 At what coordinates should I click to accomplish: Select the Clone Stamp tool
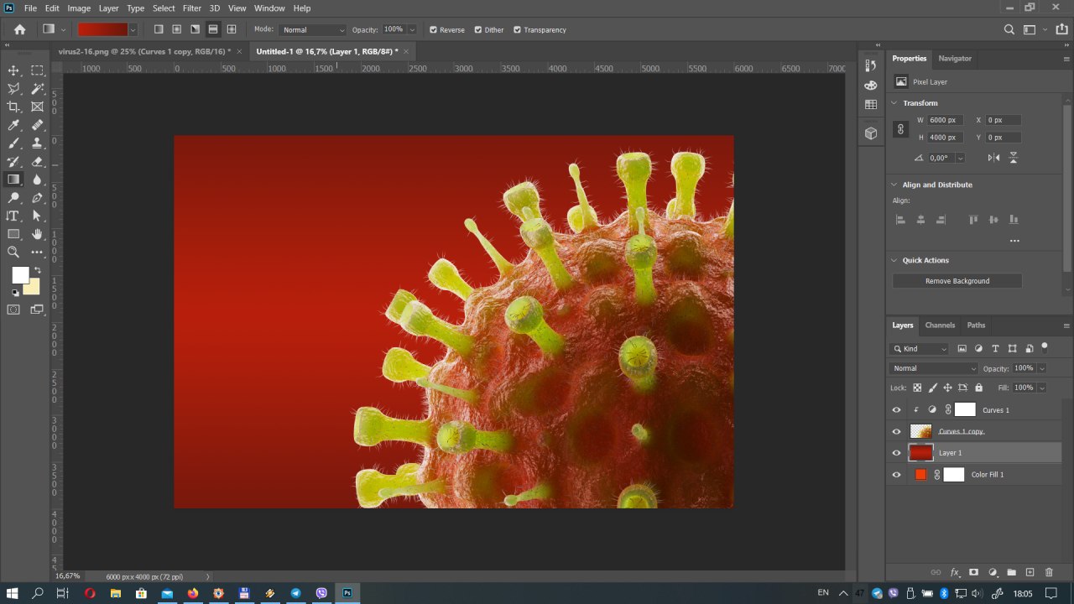point(37,143)
